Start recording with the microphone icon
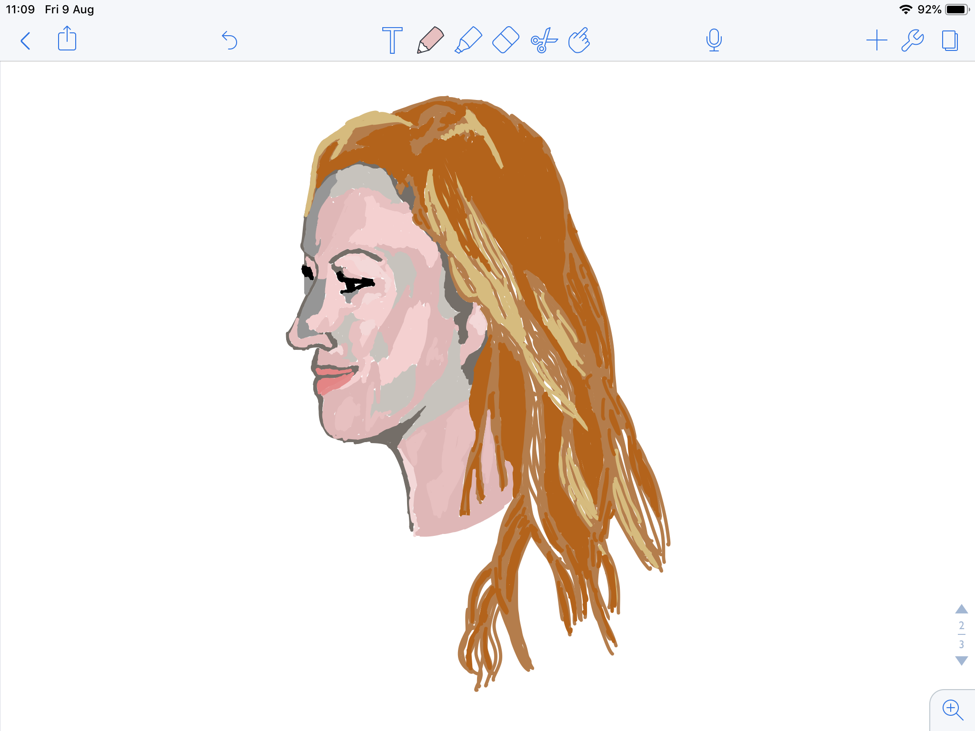Image resolution: width=975 pixels, height=731 pixels. click(x=714, y=40)
